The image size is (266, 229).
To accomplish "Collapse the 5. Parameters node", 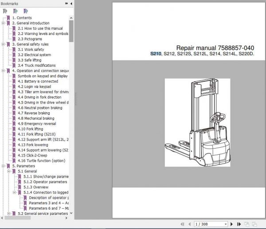I will coord(3,166).
